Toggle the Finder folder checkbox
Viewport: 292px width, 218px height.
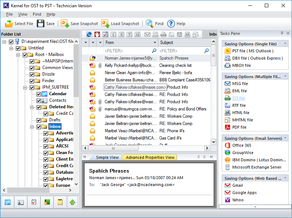[32, 81]
